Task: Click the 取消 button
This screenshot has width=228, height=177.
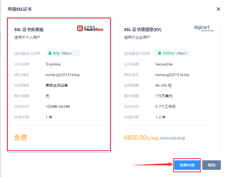Action: pyautogui.click(x=211, y=165)
